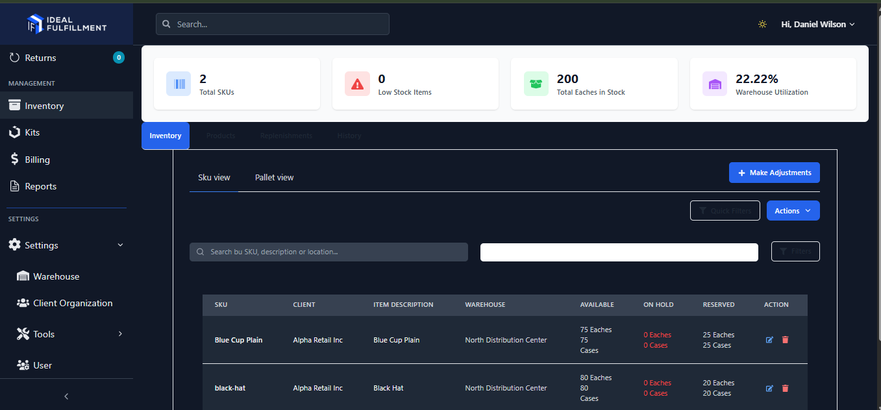
Task: Click the Low Stock warning triangle icon
Action: pyautogui.click(x=357, y=84)
